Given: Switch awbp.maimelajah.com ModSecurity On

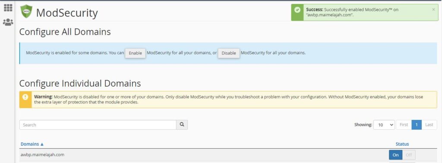Looking at the screenshot, I should 395,155.
